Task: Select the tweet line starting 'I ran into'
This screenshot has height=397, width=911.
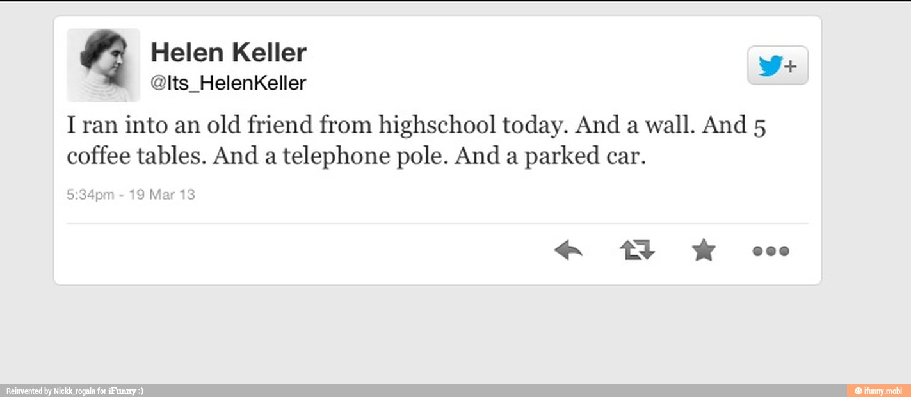Action: pos(417,125)
